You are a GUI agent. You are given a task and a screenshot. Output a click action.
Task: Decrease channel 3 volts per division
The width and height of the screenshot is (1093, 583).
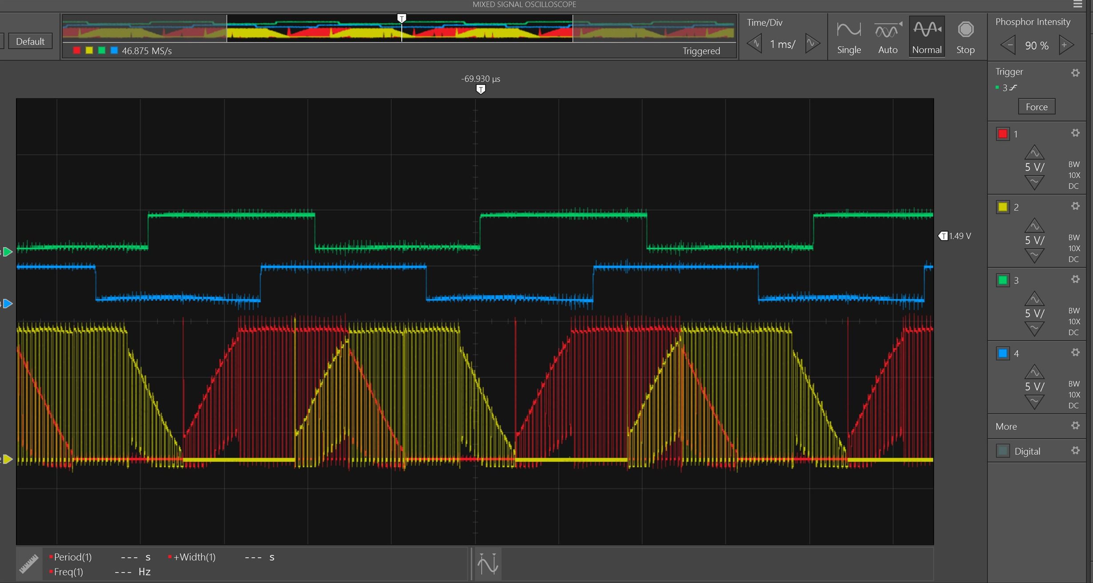click(x=1034, y=329)
